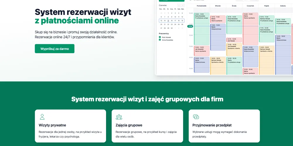
Task: Click the 11:16 current time marker
Action: click(x=190, y=27)
